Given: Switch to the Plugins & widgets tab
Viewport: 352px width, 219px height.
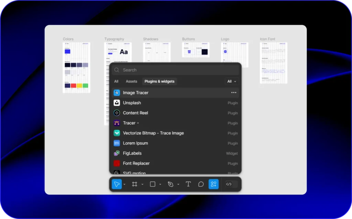Looking at the screenshot, I should [x=159, y=82].
